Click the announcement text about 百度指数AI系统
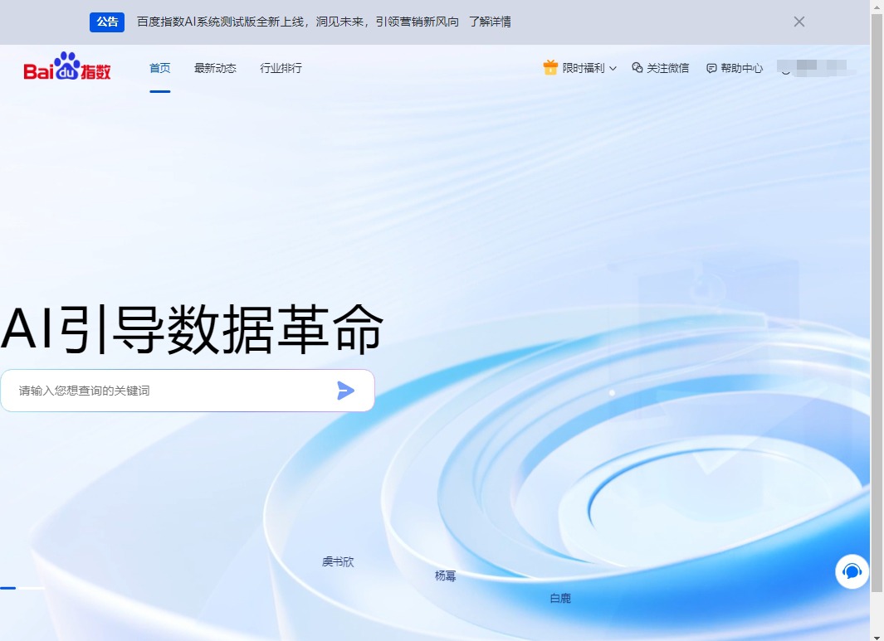 (298, 22)
